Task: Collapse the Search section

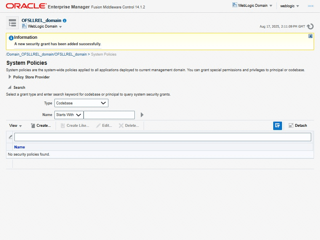Action: pos(10,87)
